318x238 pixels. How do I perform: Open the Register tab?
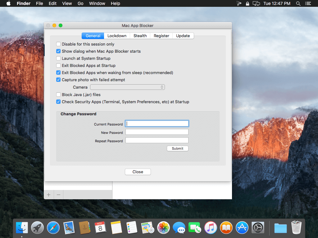coord(161,36)
